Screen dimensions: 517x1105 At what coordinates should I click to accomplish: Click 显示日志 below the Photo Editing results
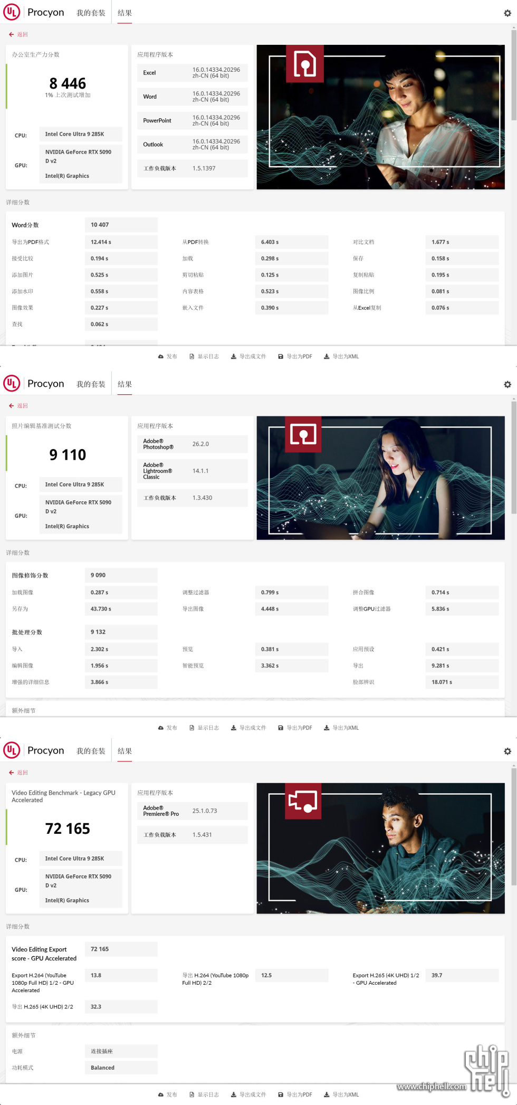204,728
